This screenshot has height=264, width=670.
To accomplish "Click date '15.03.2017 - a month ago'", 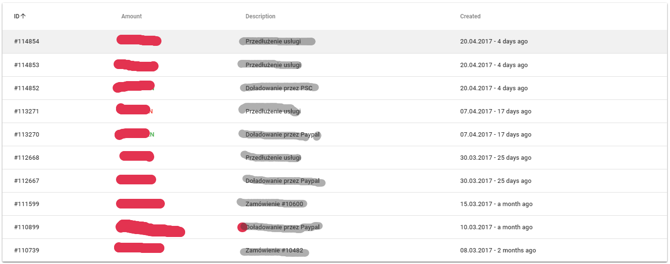I will pos(496,204).
